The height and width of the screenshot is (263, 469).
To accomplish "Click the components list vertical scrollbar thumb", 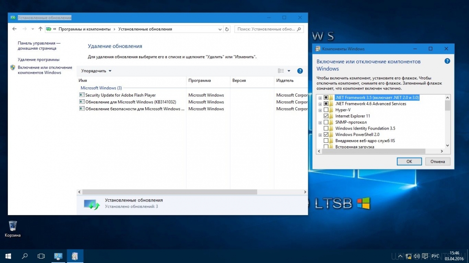I will click(447, 106).
